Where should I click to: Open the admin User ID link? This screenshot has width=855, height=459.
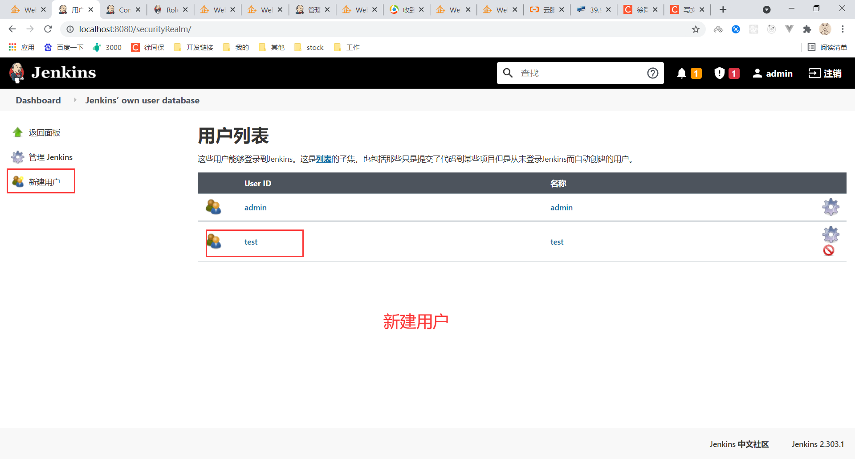click(256, 208)
